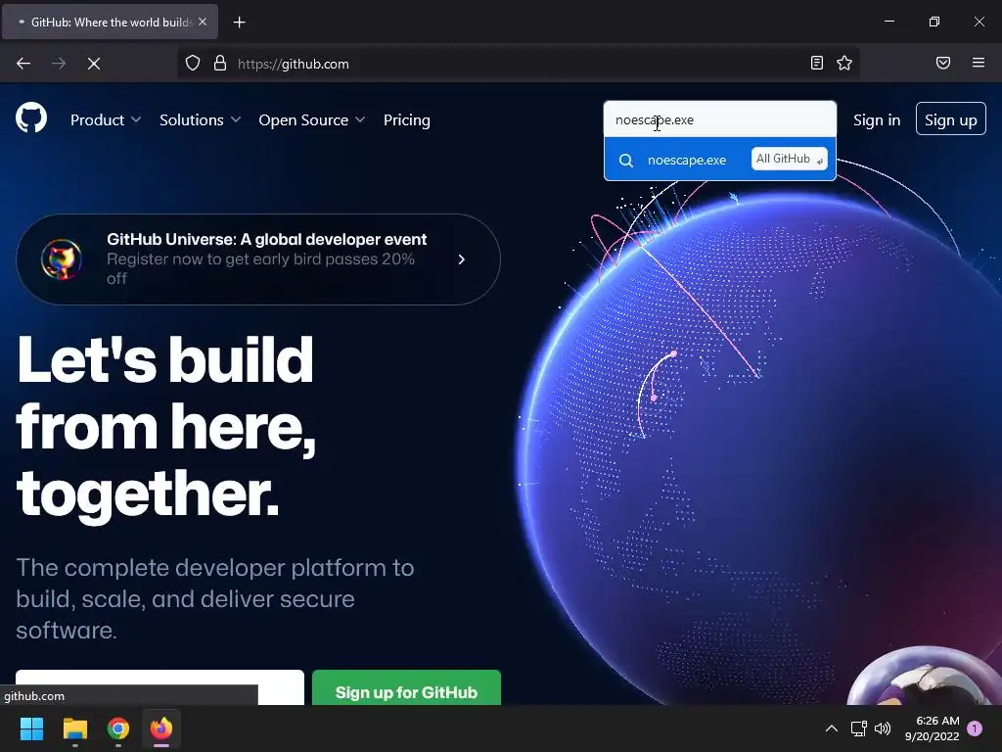Open the Firefox hamburger menu
This screenshot has height=752, width=1002.
(x=979, y=63)
